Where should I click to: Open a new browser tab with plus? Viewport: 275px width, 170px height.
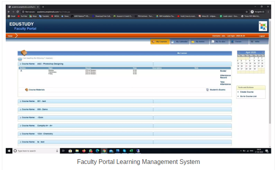tap(43, 7)
